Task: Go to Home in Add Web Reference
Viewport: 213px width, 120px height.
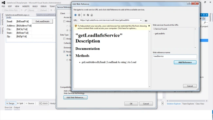Action: 92,15
